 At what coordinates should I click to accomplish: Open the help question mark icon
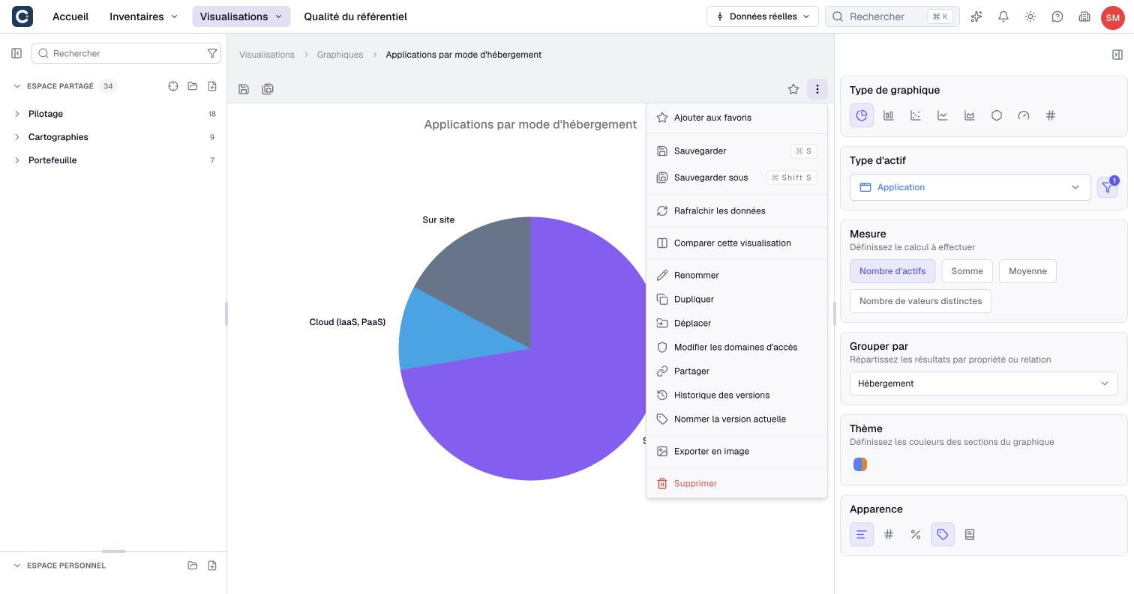pos(1057,16)
